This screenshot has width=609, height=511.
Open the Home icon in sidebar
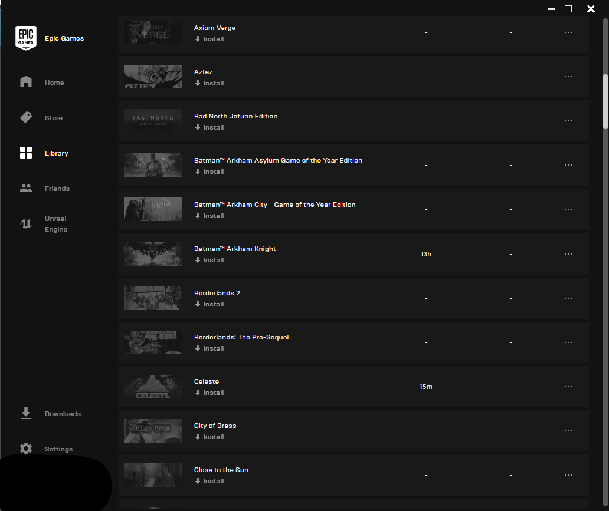[x=26, y=83]
